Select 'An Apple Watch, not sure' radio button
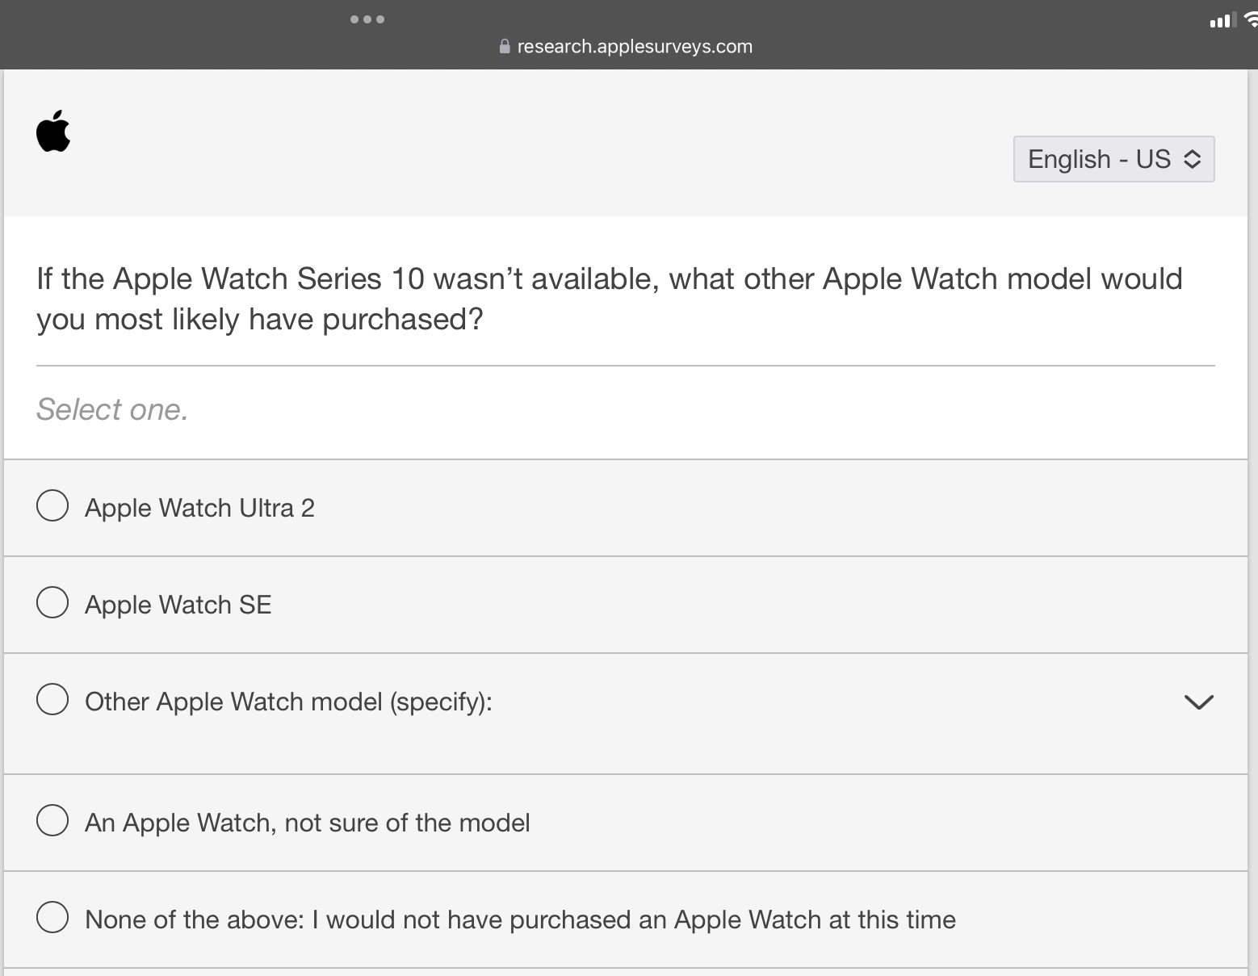The image size is (1258, 976). (x=52, y=821)
